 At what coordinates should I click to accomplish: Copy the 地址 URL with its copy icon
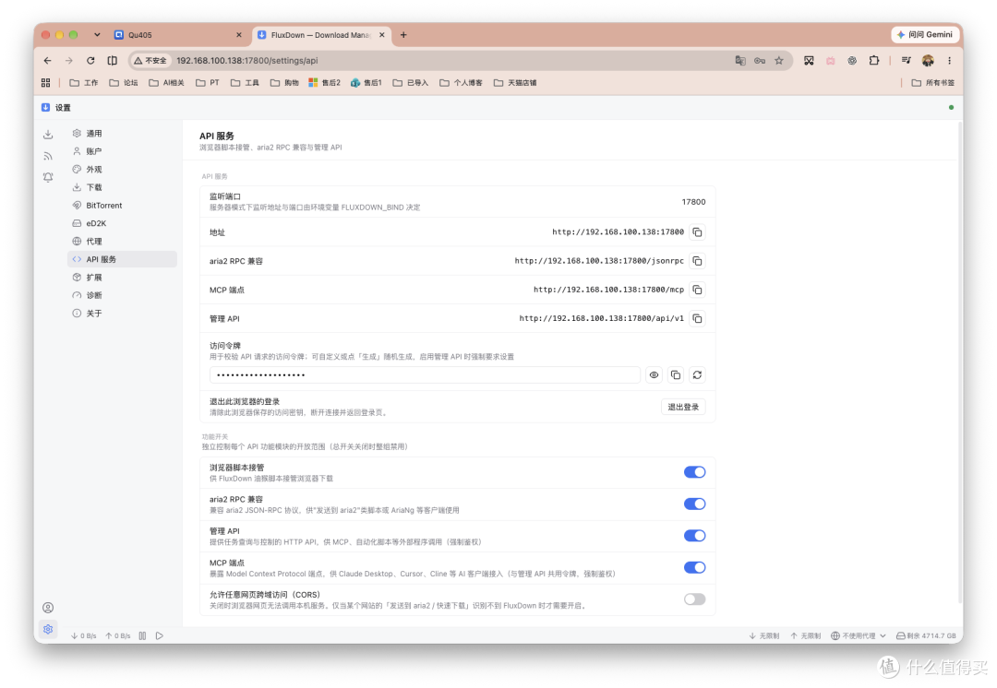(698, 232)
